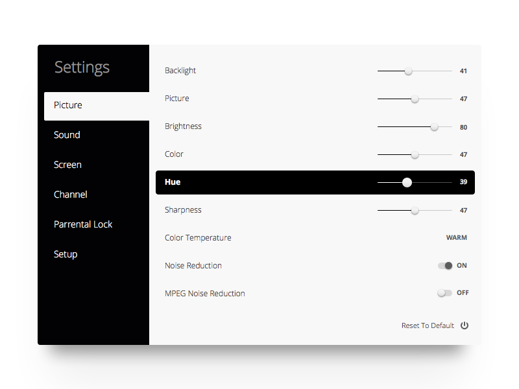Change the Color Temperature WARM setting
This screenshot has height=389, width=519.
point(456,238)
